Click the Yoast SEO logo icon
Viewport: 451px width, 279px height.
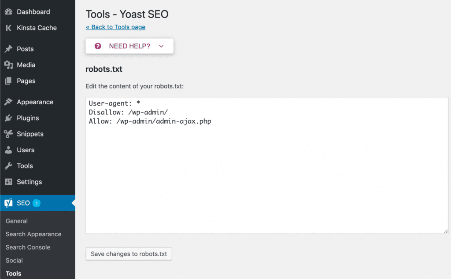[8, 203]
